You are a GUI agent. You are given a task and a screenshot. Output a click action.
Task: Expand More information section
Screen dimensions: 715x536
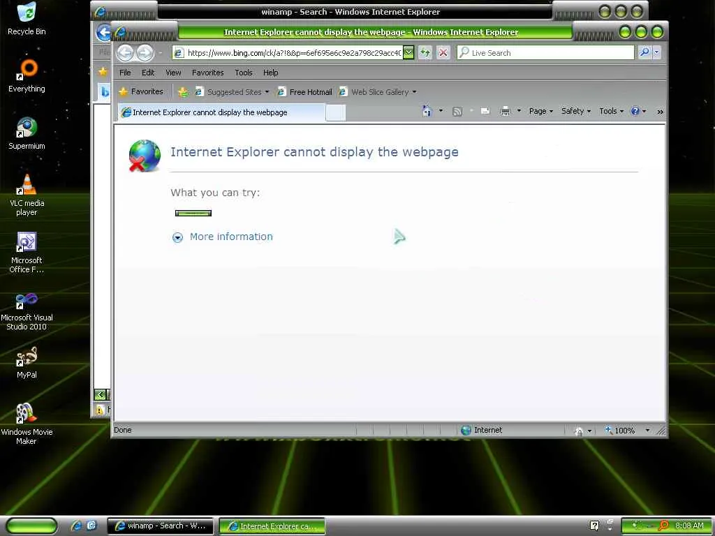[x=177, y=237]
